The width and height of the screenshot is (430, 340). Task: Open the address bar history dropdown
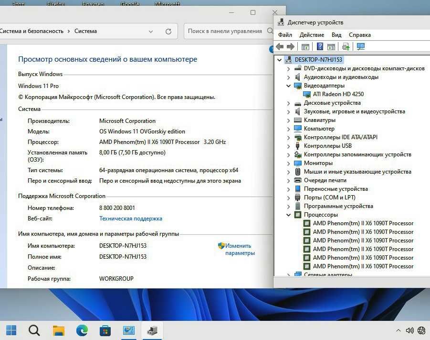coord(150,32)
